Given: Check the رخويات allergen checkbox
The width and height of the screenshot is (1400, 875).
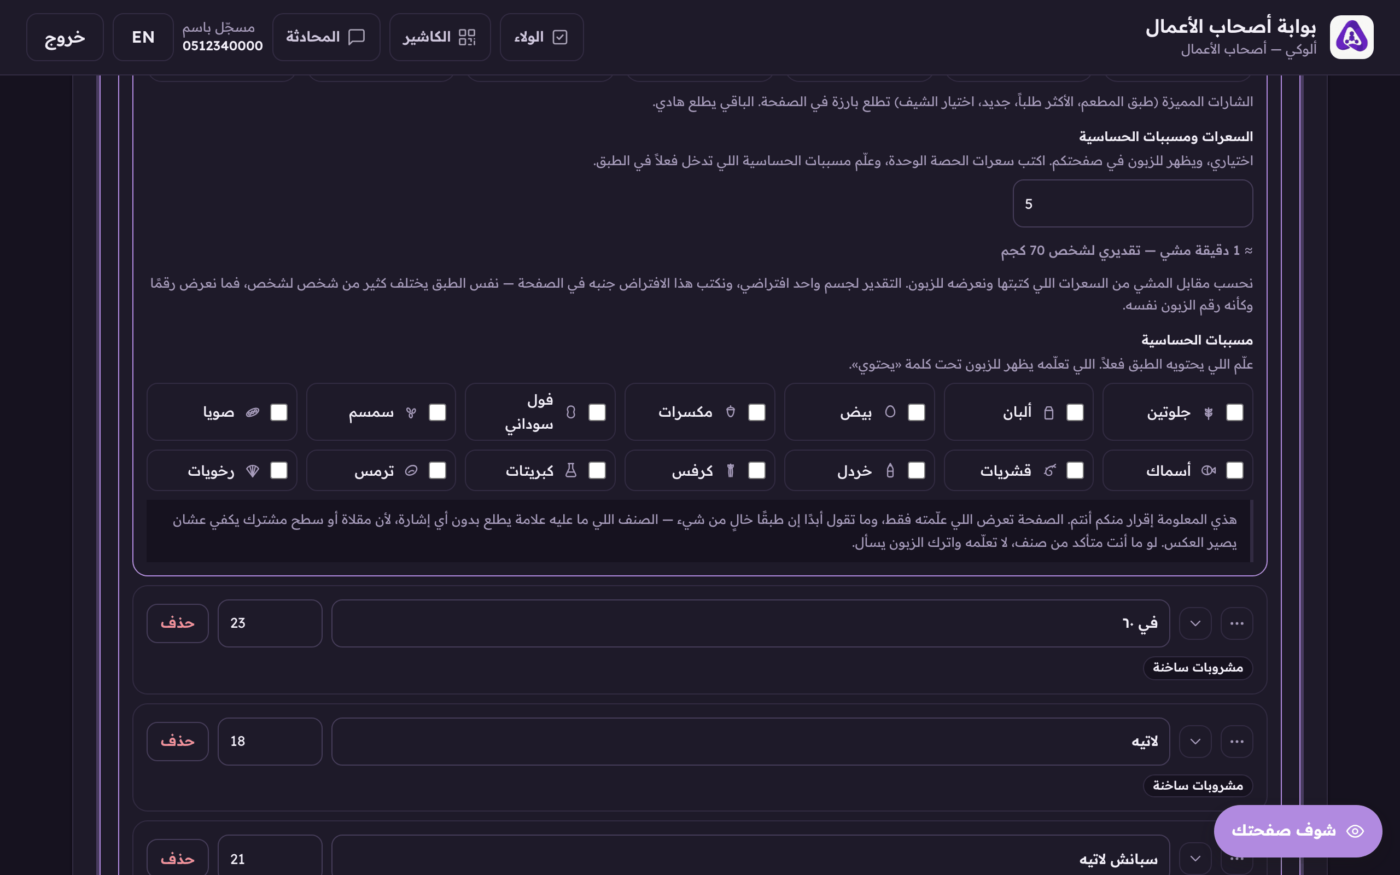Looking at the screenshot, I should 279,470.
